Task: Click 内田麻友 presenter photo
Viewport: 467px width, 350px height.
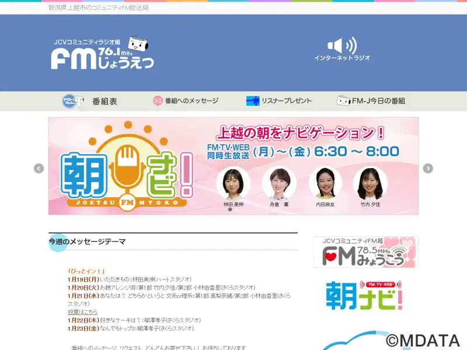Action: tap(325, 184)
